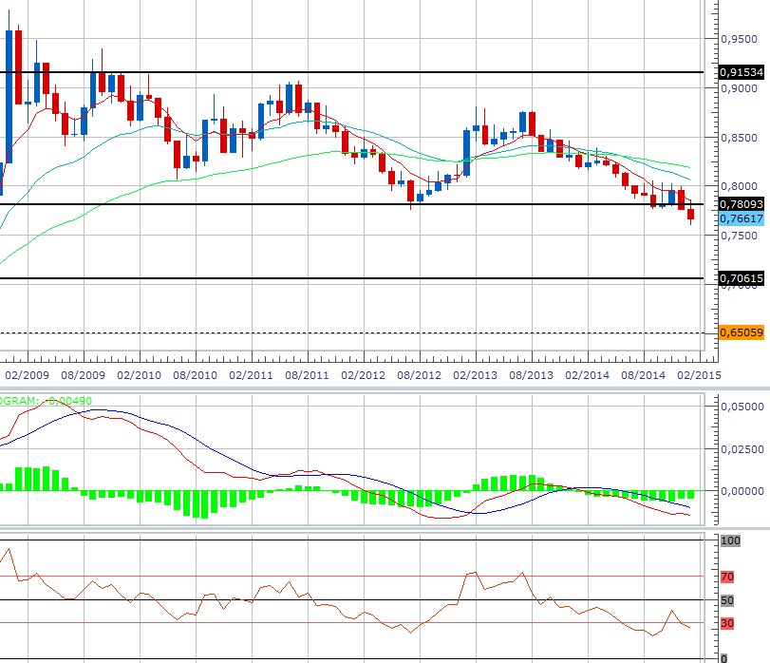Select the RSI 30 oversold level label
The width and height of the screenshot is (770, 663).
pos(729,623)
